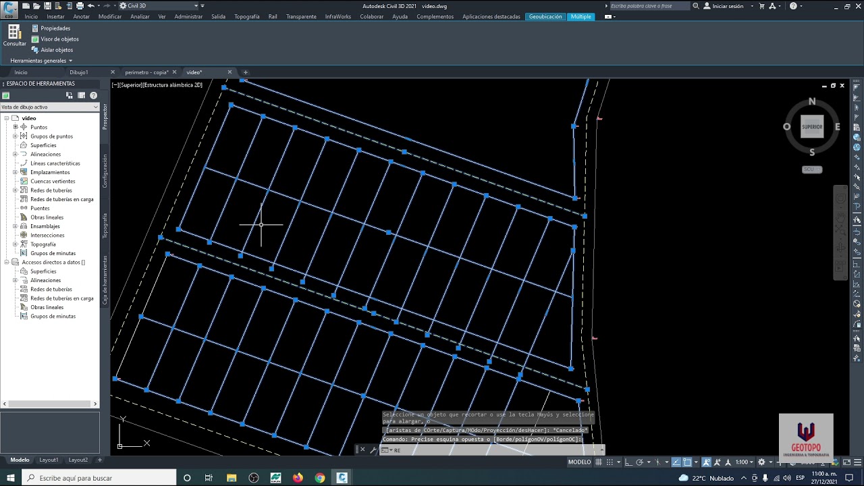This screenshot has width=864, height=486.
Task: Click the Clean Screen icon in status bar
Action: pyautogui.click(x=846, y=462)
